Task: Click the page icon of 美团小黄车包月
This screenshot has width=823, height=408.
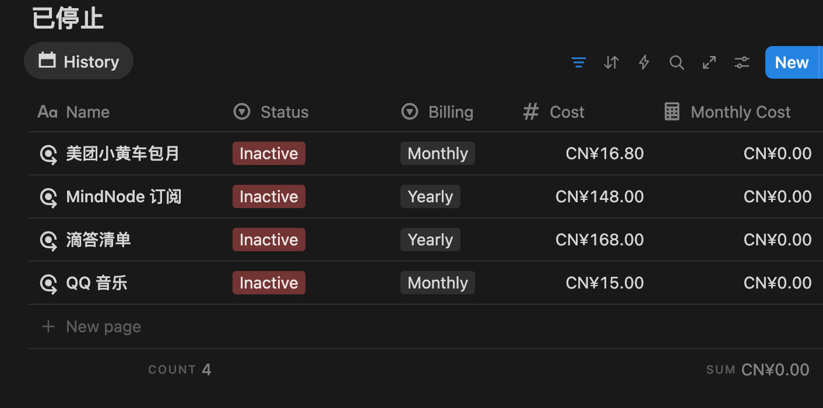Action: tap(48, 154)
